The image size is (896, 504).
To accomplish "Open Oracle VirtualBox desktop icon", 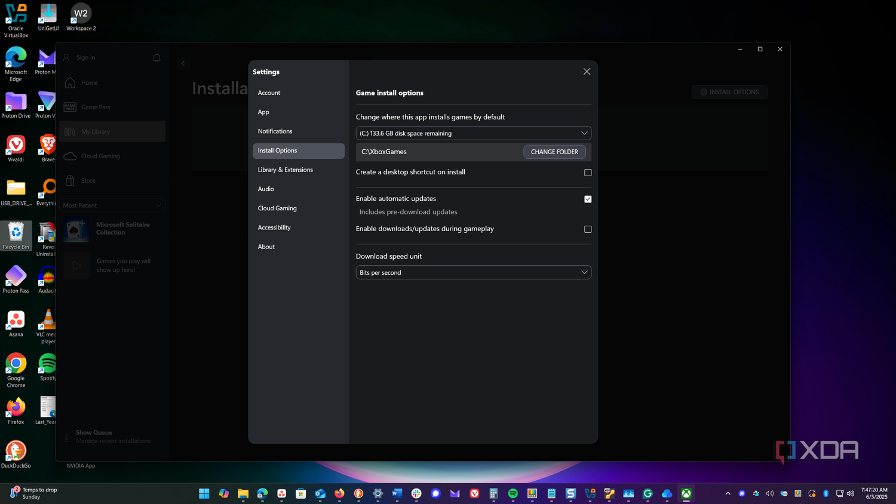I will (x=16, y=20).
